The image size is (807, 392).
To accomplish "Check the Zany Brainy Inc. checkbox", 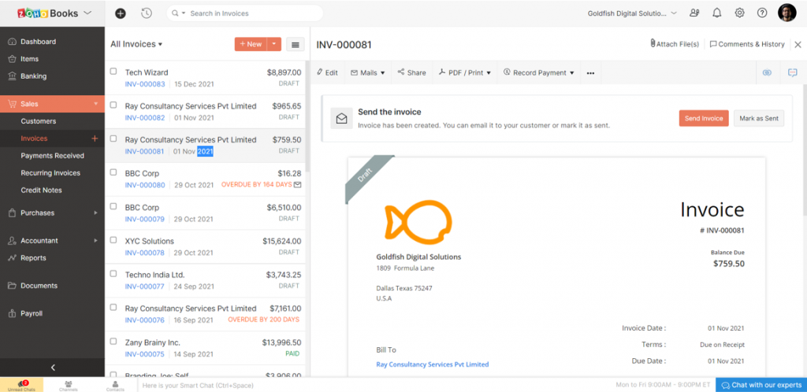I will coord(113,341).
